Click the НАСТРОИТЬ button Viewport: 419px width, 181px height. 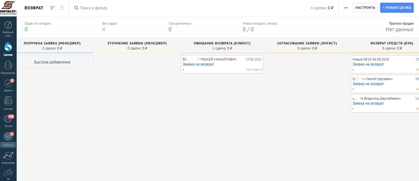[x=365, y=8]
